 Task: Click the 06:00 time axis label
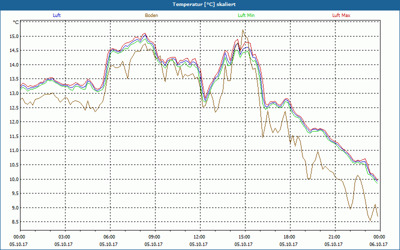[x=110, y=237]
